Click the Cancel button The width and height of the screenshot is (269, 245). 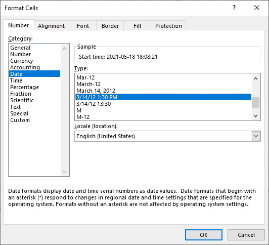(246, 235)
